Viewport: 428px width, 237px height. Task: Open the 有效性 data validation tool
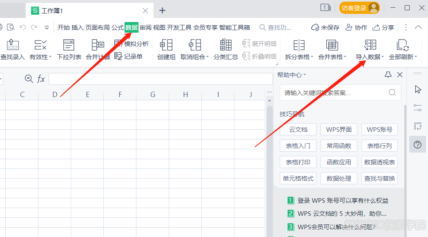click(x=40, y=49)
